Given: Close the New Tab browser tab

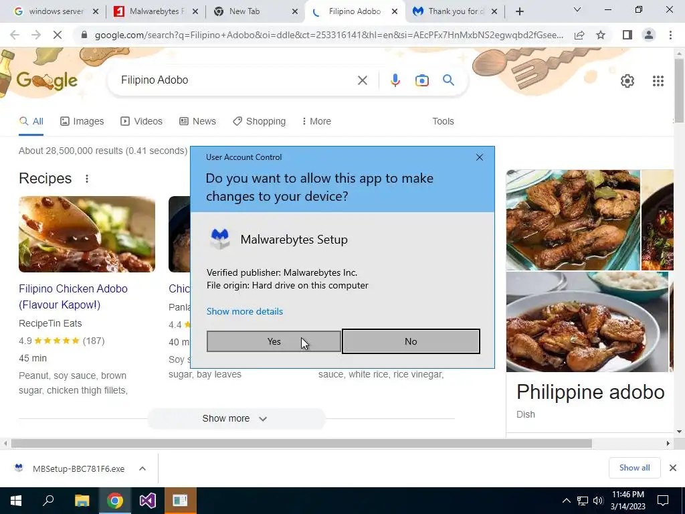Looking at the screenshot, I should pyautogui.click(x=295, y=12).
